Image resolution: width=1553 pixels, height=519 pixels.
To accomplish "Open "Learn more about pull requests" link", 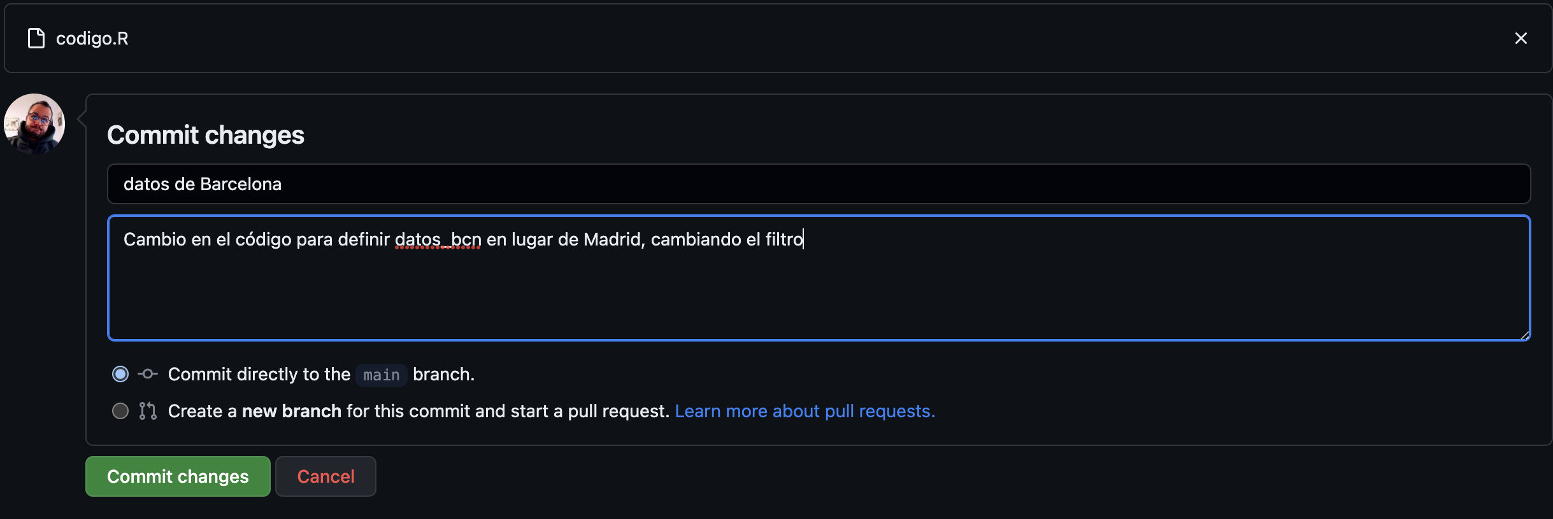I will pos(805,411).
